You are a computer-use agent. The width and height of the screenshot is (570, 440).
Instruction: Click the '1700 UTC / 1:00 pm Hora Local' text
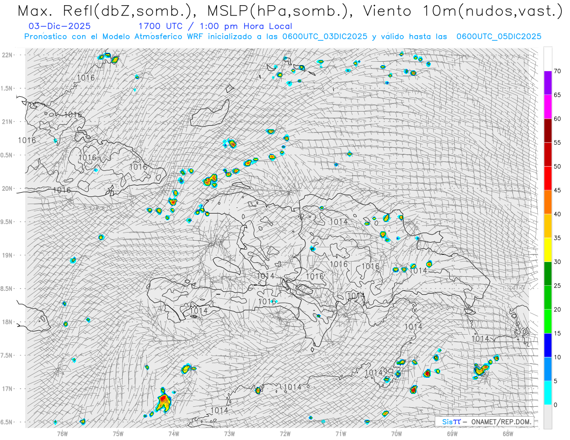coord(215,26)
